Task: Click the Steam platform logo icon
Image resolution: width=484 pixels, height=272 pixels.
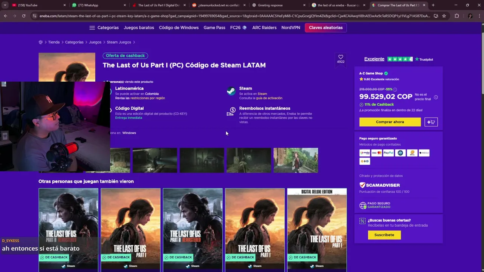Action: click(231, 91)
